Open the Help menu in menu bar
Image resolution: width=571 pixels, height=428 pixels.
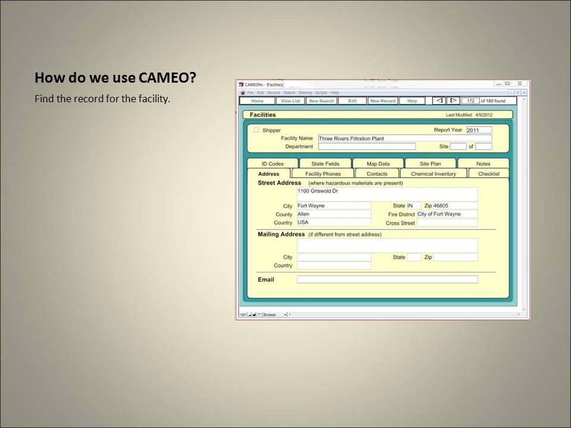pyautogui.click(x=335, y=93)
